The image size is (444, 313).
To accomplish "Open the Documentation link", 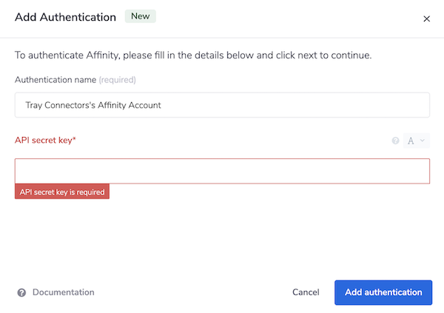I will (x=63, y=292).
